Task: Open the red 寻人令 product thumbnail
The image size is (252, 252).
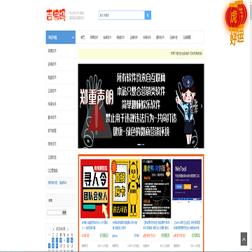Action: [95, 188]
